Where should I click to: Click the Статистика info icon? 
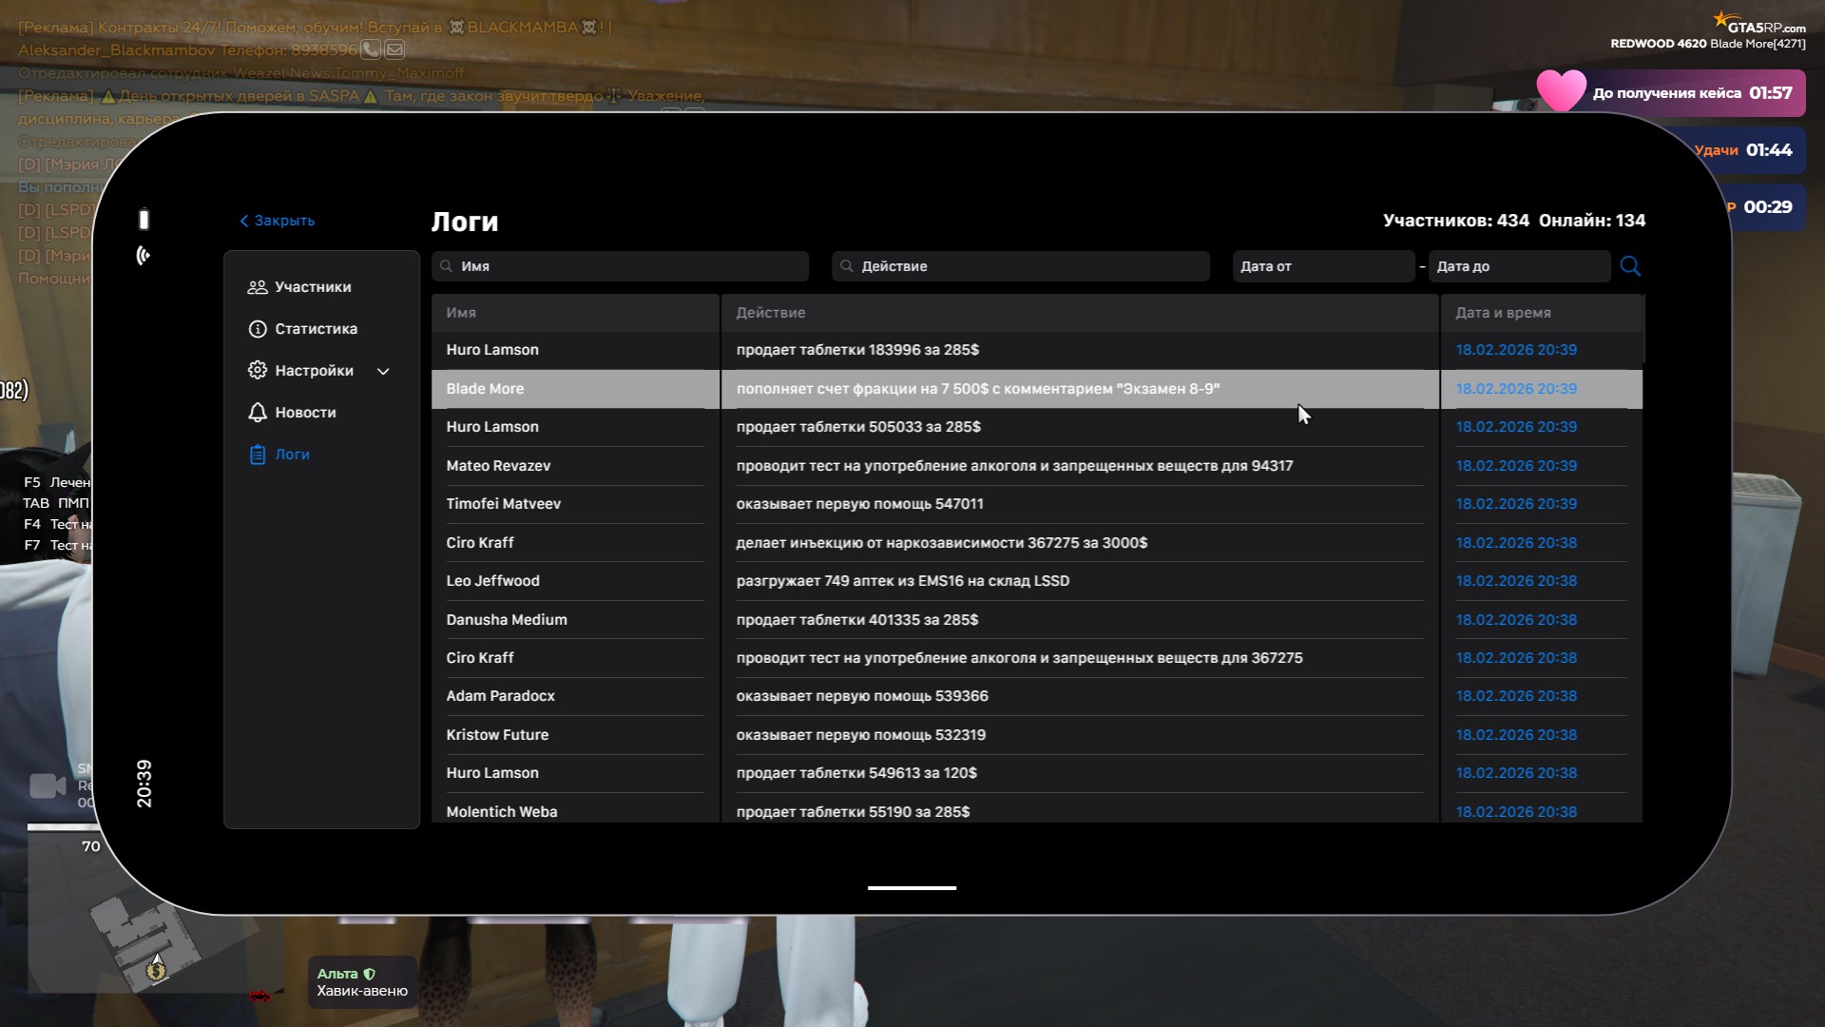coord(257,329)
